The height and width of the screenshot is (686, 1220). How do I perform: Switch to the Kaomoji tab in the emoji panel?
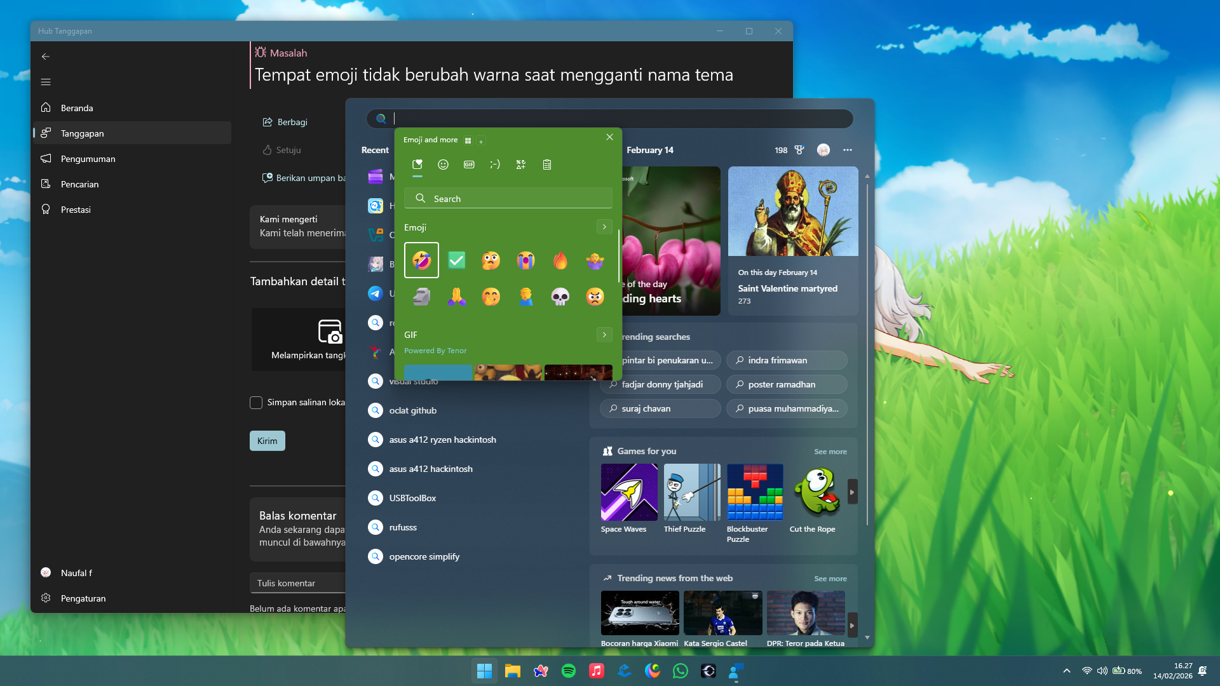[496, 165]
